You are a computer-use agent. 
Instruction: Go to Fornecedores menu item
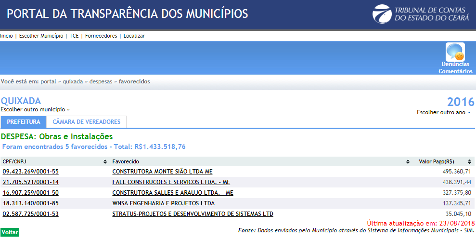point(101,36)
